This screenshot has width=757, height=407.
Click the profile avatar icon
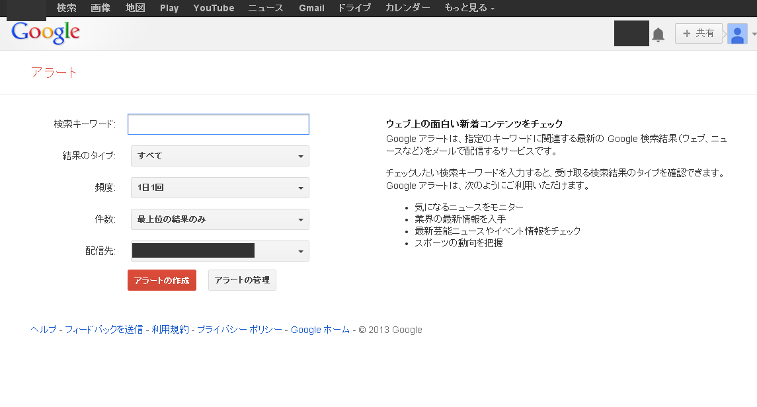tap(737, 34)
